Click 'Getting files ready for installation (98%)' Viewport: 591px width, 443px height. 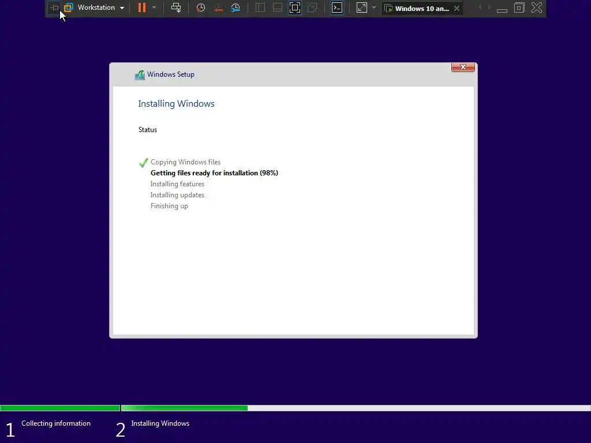point(214,173)
